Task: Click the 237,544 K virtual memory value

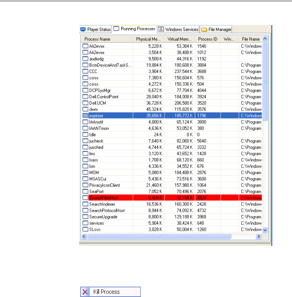Action: (x=183, y=71)
